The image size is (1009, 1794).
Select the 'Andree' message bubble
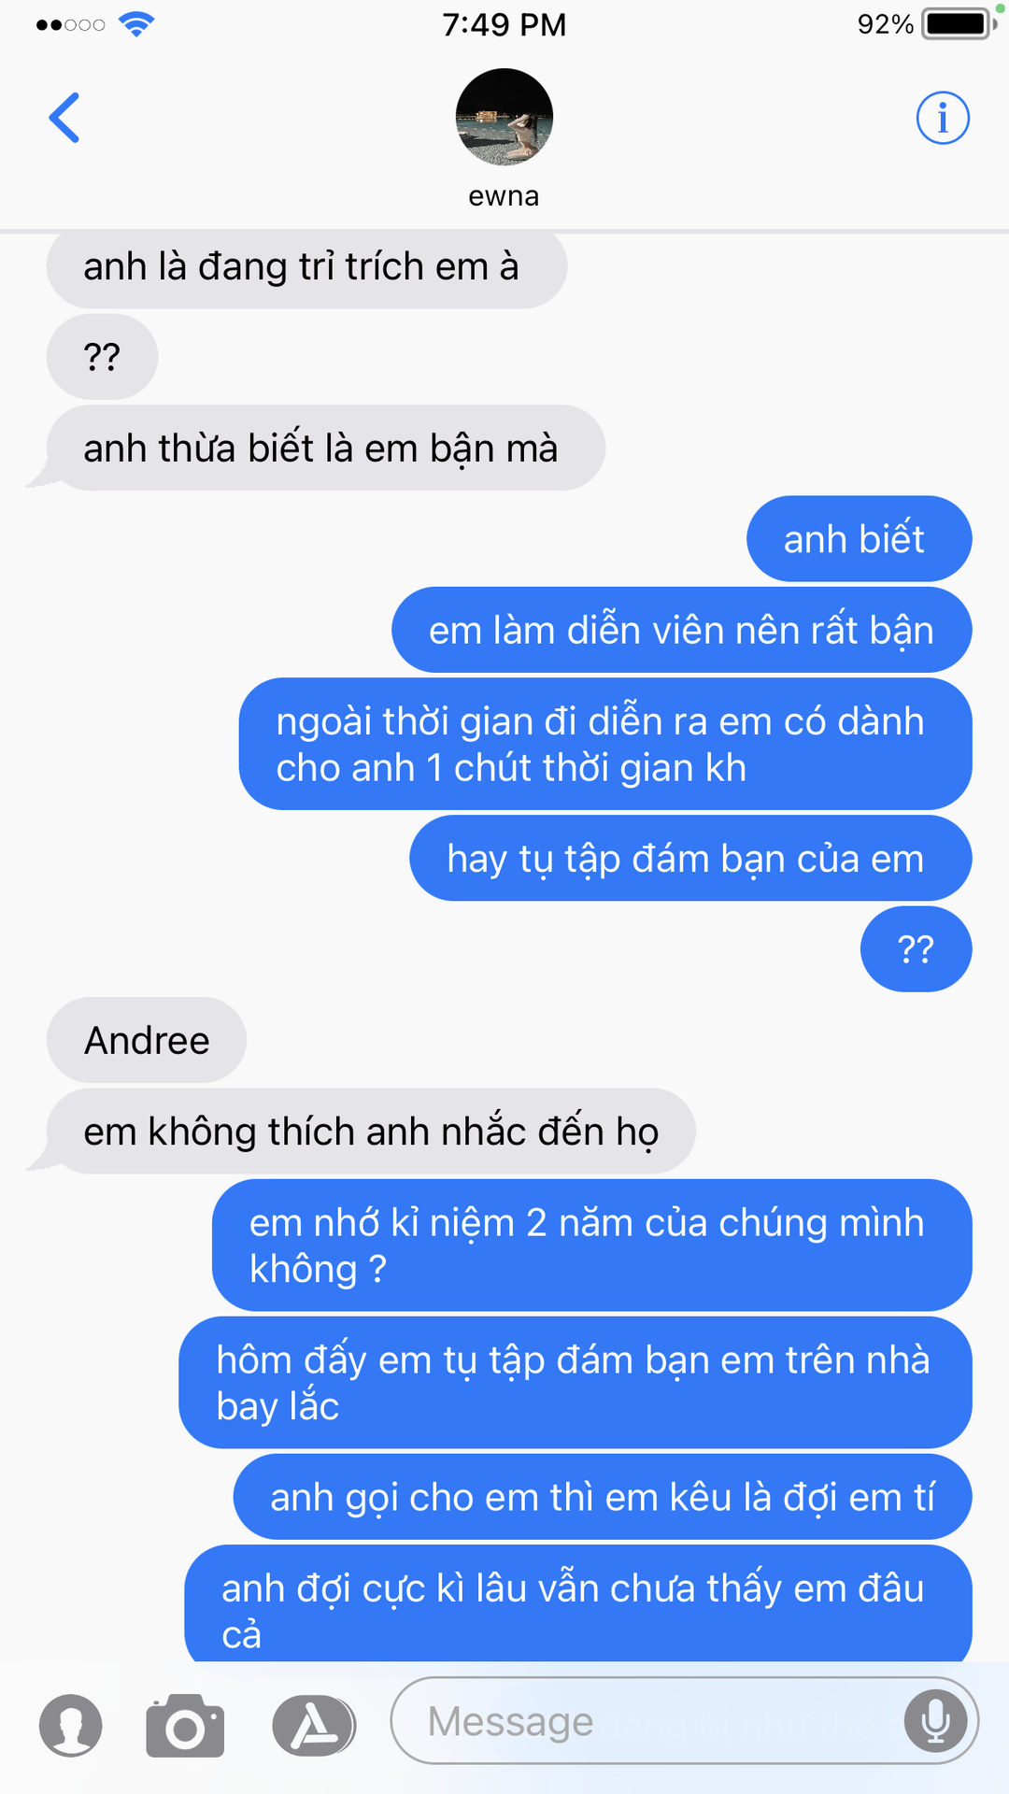(147, 1040)
